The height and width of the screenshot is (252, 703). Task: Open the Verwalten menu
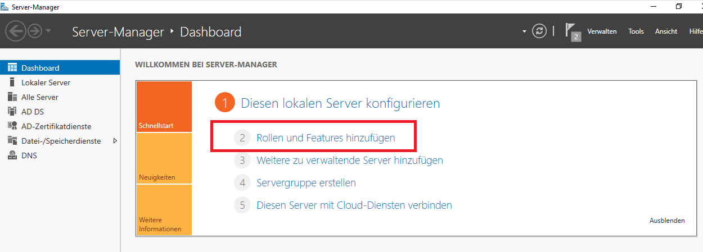[602, 31]
